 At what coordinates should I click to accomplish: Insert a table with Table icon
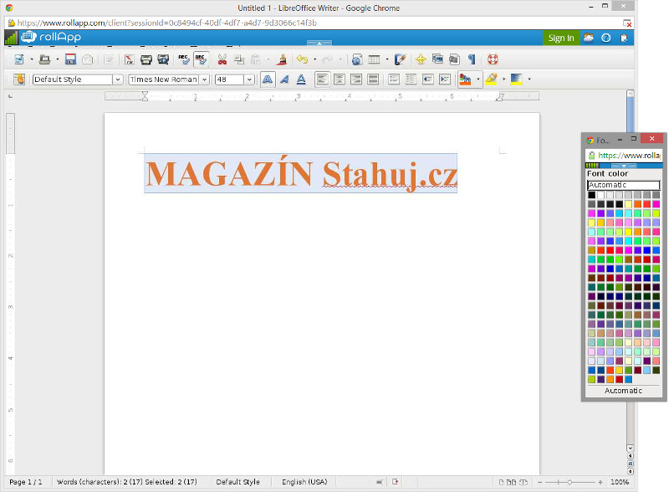pyautogui.click(x=374, y=59)
